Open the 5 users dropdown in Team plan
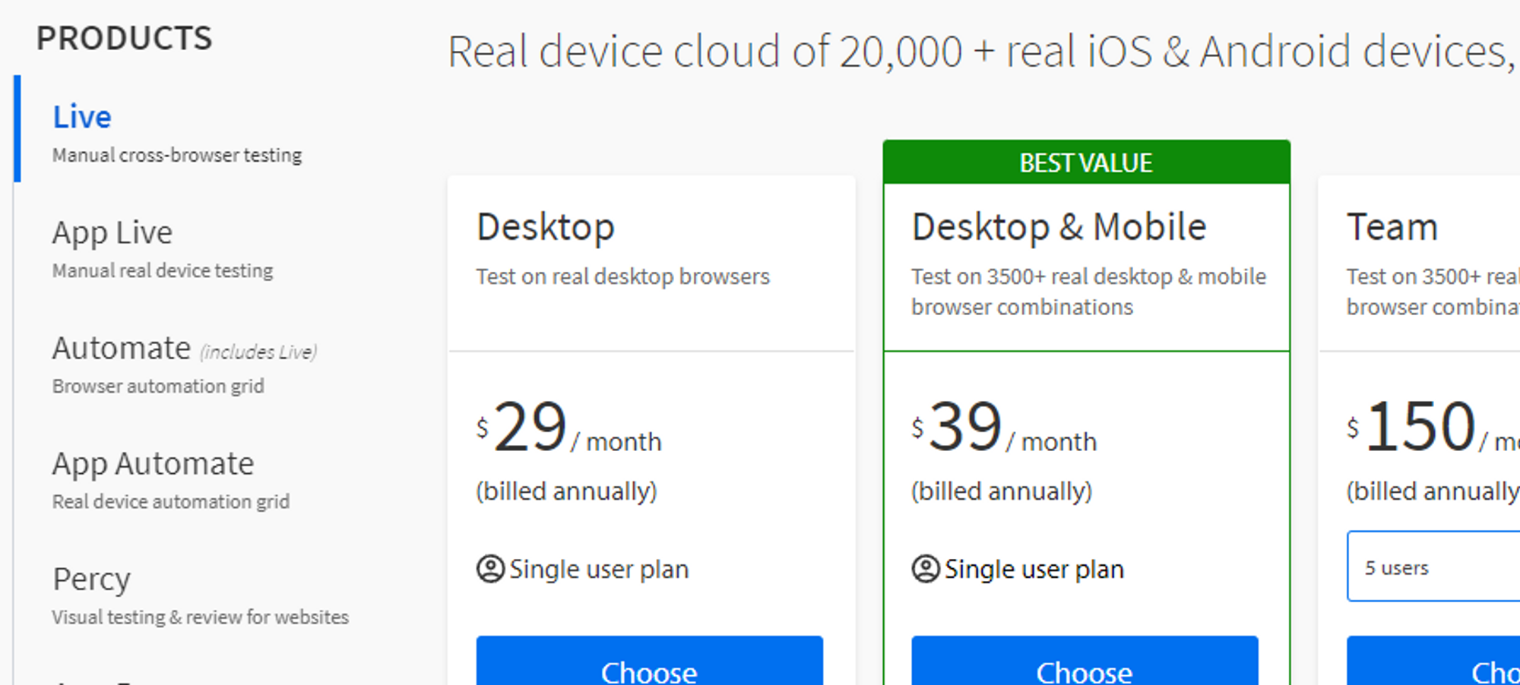 (1433, 567)
